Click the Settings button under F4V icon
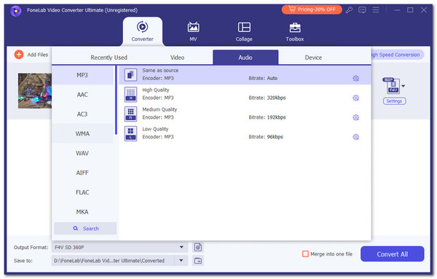The width and height of the screenshot is (437, 279). pyautogui.click(x=394, y=101)
